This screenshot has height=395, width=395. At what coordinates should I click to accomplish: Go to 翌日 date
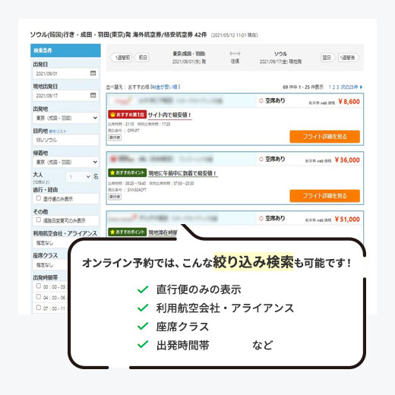(327, 58)
